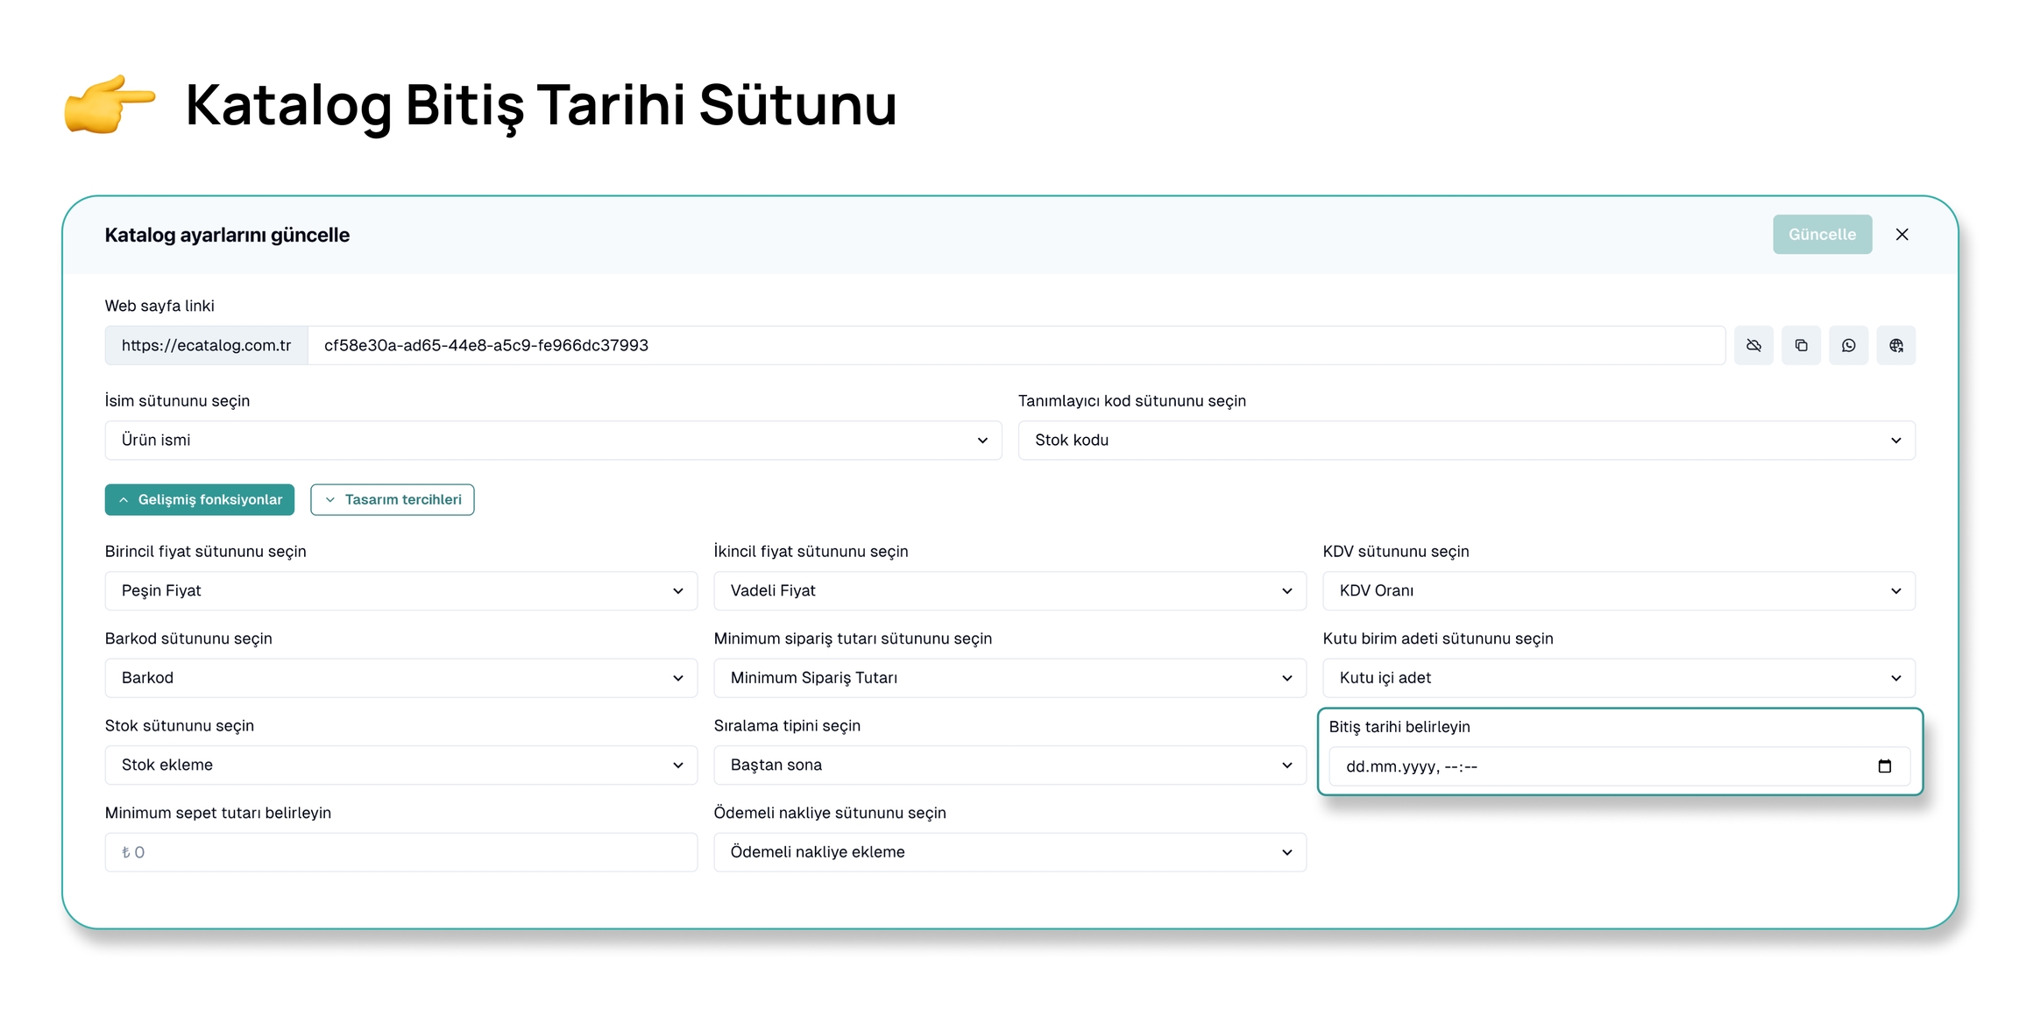Expand the Tasarım tercihleri section

(x=393, y=499)
